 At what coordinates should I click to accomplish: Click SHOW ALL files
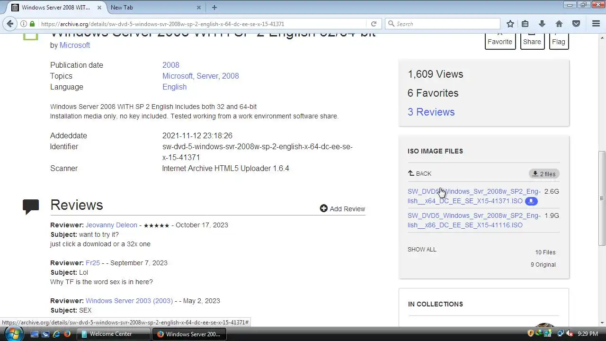pos(422,249)
